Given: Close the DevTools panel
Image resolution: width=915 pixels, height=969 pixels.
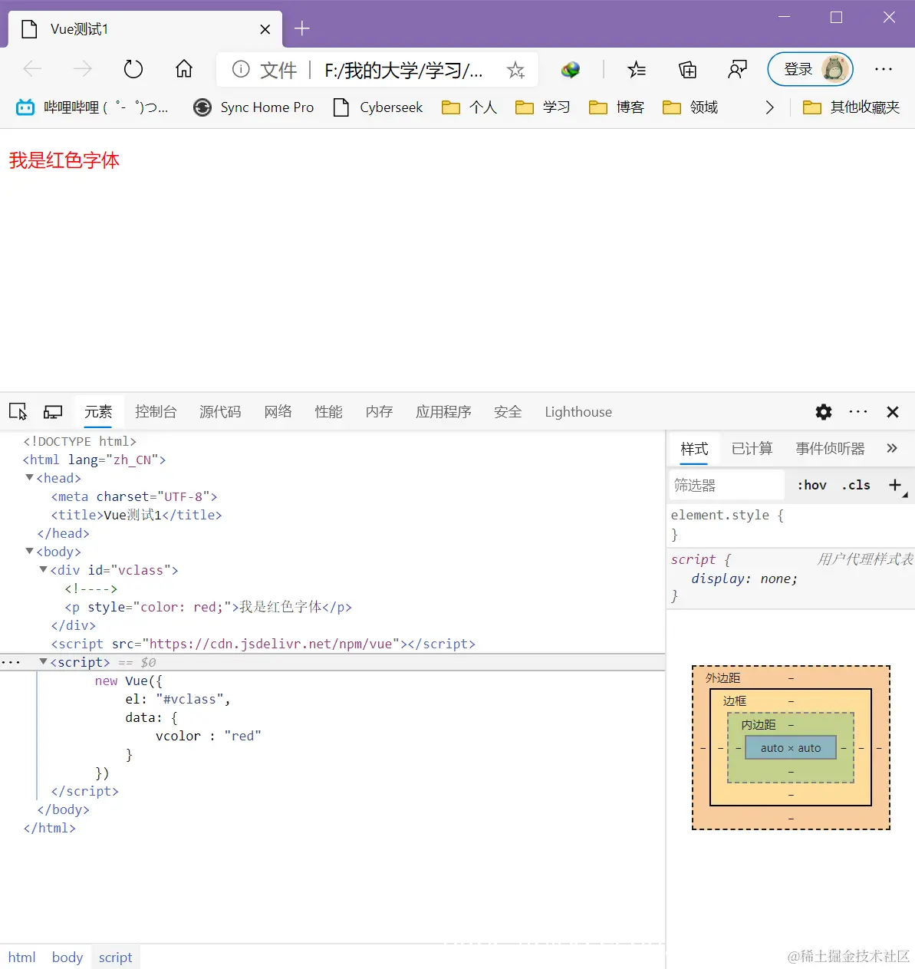Looking at the screenshot, I should pos(893,412).
